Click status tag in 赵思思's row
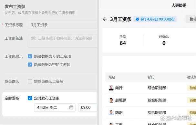This screenshot has width=196, height=125. coord(191,100)
